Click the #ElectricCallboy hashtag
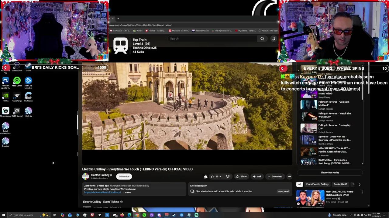Screen dimensions: 389x218 tap(140, 186)
